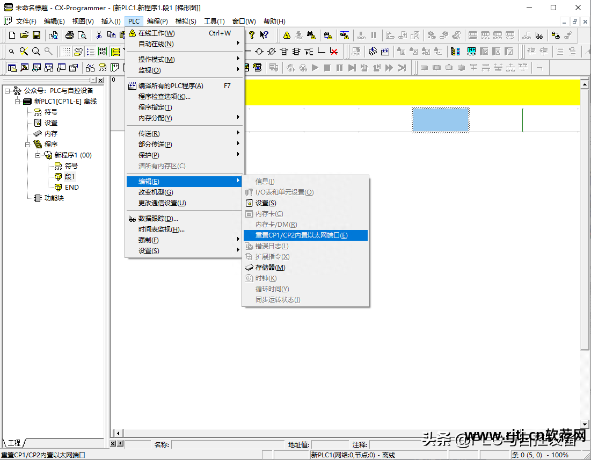
Task: Click the Open folder icon
Action: 24,35
